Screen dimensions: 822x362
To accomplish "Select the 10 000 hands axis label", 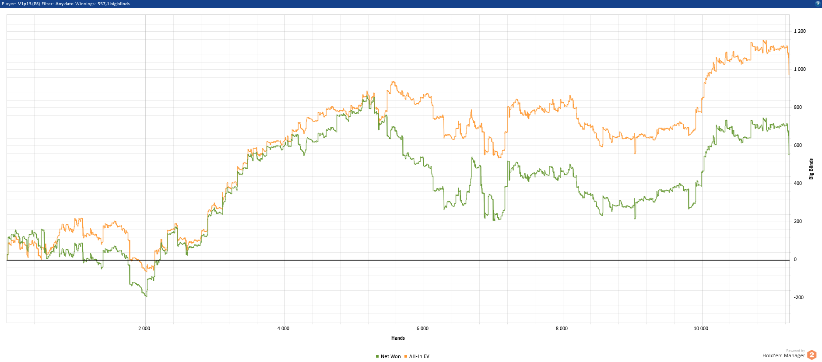I will (x=701, y=328).
